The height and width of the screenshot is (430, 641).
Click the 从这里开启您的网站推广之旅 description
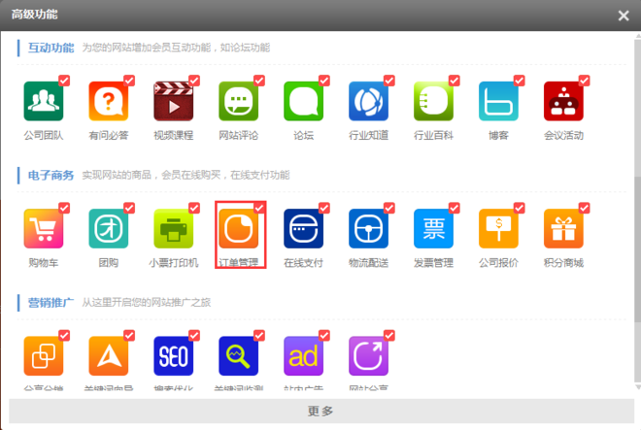pyautogui.click(x=147, y=303)
